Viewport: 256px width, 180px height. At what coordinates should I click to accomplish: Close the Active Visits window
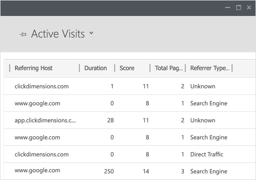(x=249, y=7)
